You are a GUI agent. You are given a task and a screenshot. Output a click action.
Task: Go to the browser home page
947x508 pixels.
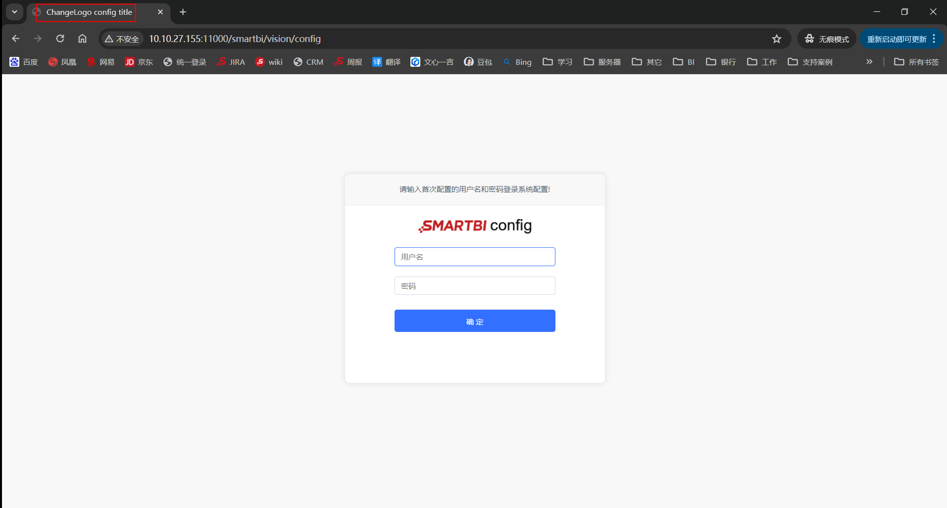82,39
